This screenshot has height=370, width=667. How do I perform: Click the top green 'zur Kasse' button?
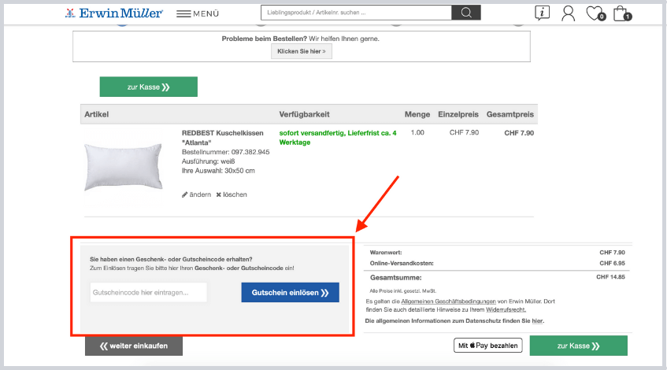coord(149,87)
